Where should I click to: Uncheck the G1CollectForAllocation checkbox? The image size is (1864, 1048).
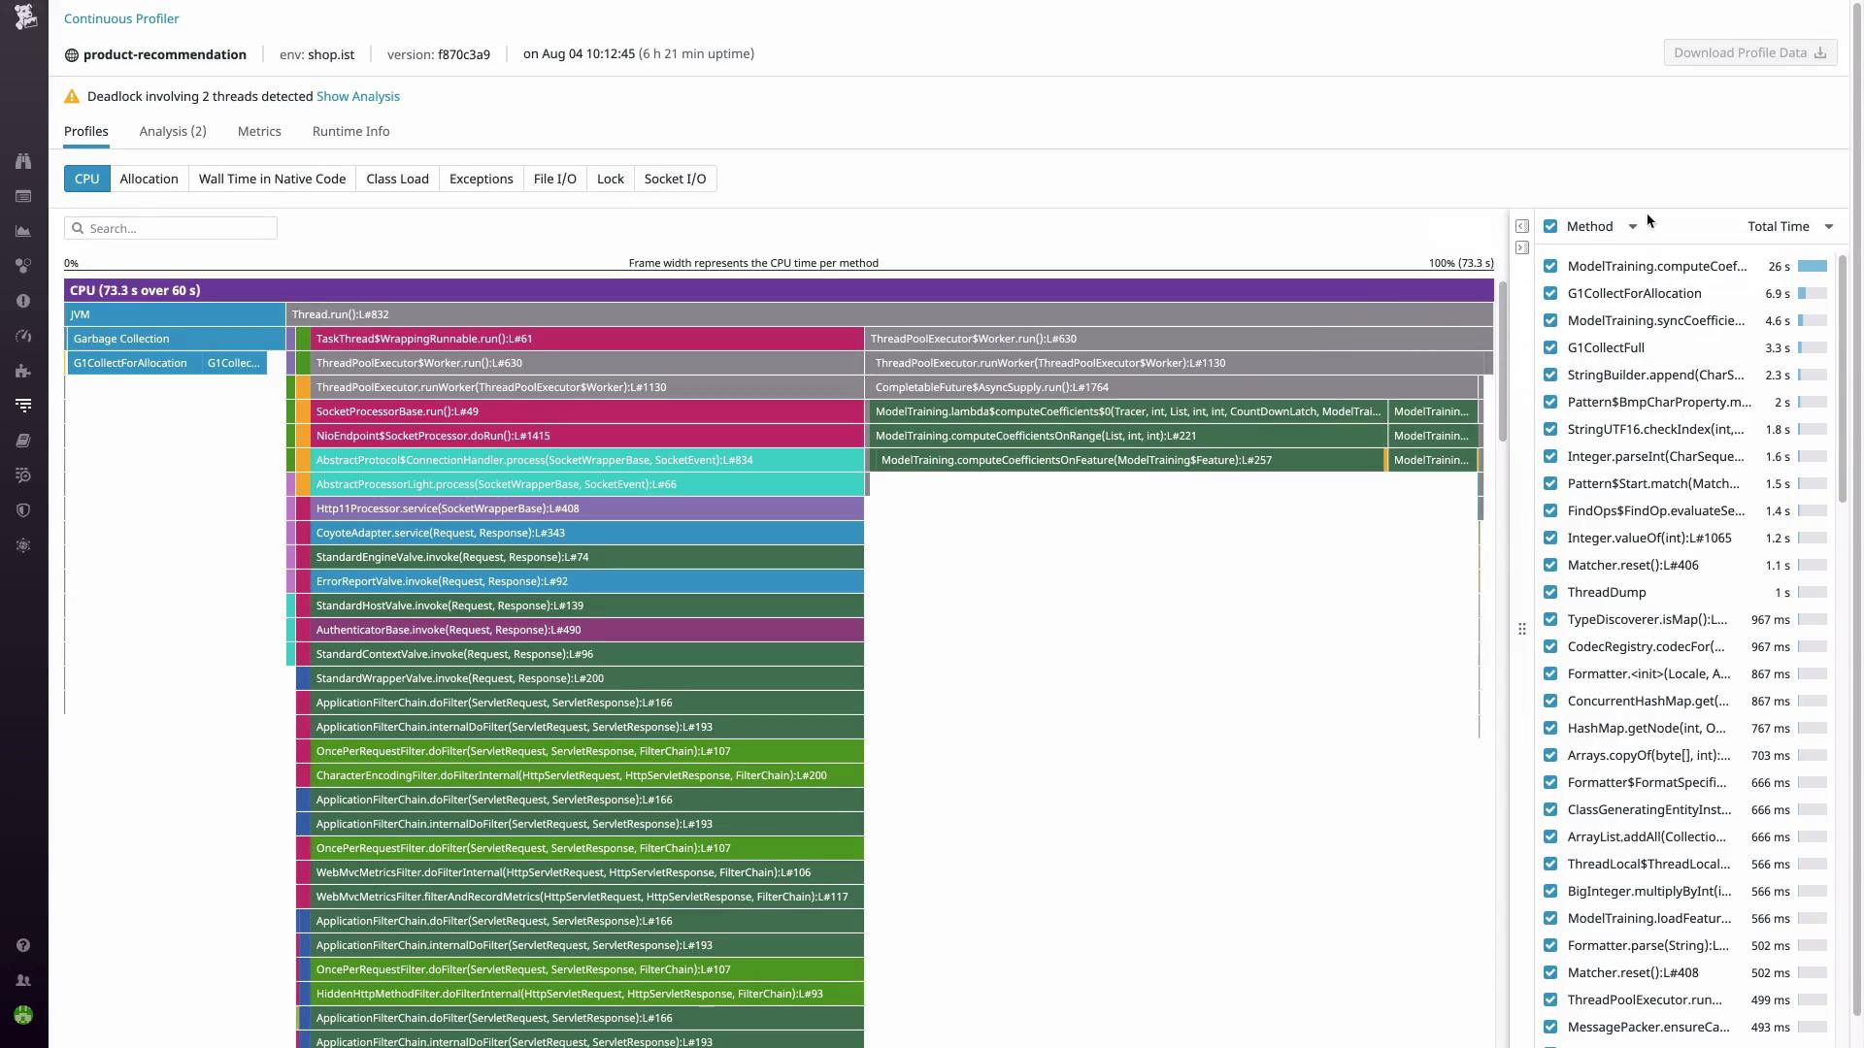[1549, 293]
